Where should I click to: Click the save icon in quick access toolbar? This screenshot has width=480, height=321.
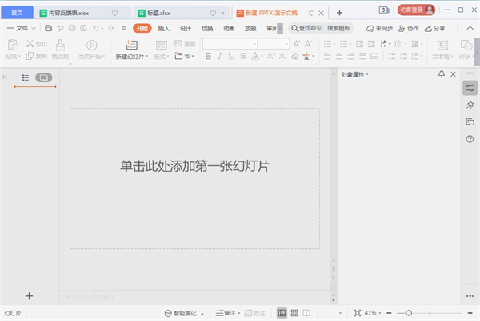[x=49, y=28]
